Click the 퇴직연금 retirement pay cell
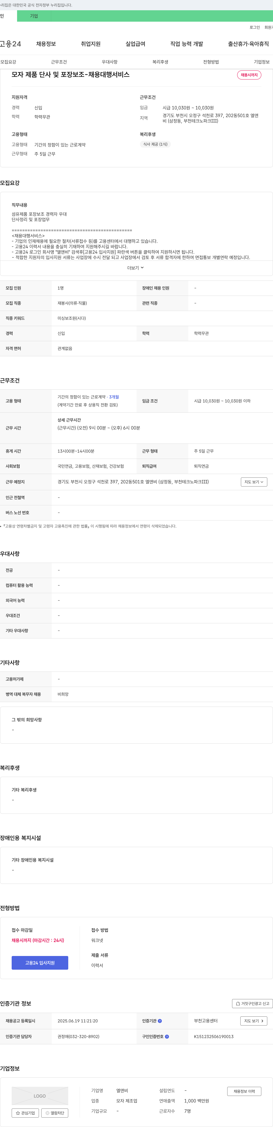This screenshot has height=1127, width=273. point(201,466)
